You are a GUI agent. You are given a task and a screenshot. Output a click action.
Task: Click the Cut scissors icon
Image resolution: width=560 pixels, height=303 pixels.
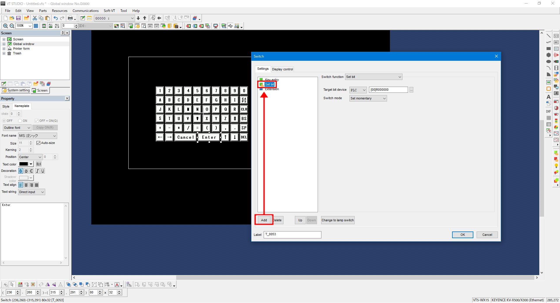(x=35, y=18)
